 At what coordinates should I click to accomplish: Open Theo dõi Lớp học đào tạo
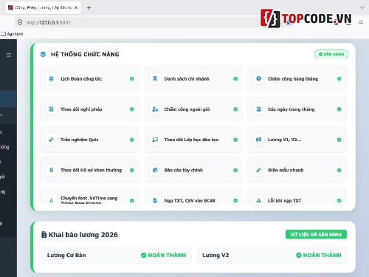pos(193,140)
